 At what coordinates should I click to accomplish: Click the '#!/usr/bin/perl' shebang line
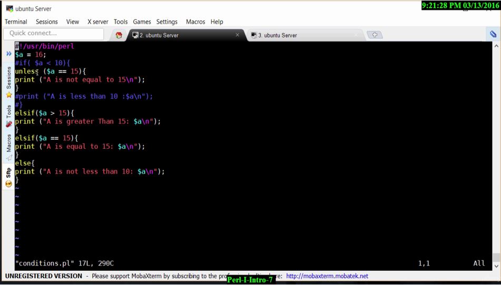pyautogui.click(x=44, y=46)
